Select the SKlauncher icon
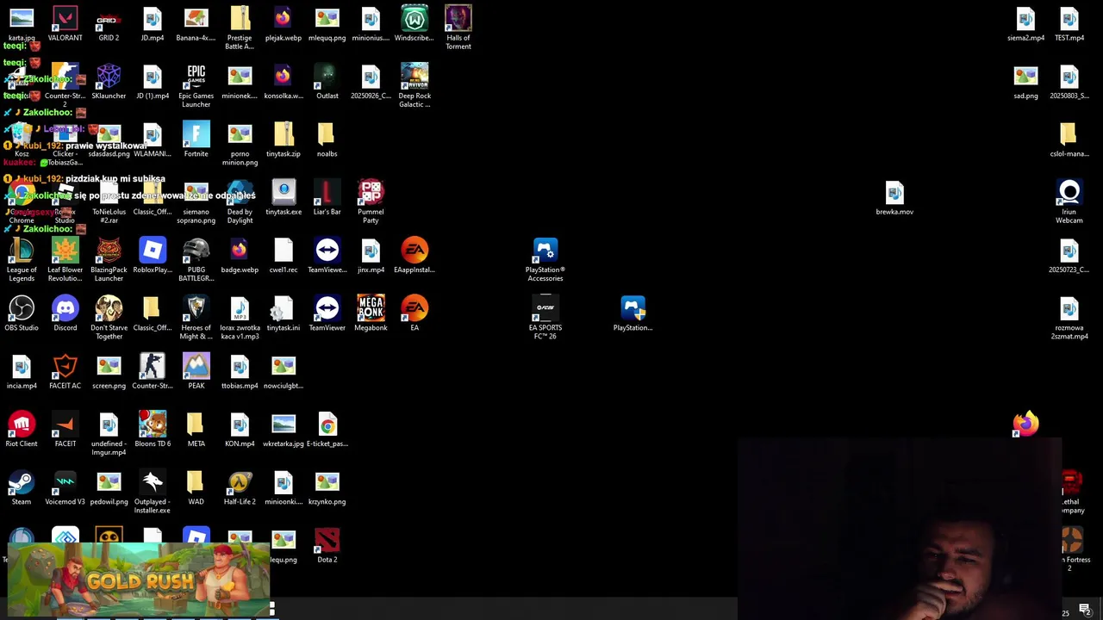Viewport: 1103px width, 620px height. [109, 82]
